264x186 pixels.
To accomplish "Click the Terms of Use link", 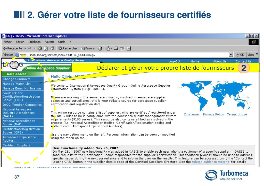I will [237, 114].
